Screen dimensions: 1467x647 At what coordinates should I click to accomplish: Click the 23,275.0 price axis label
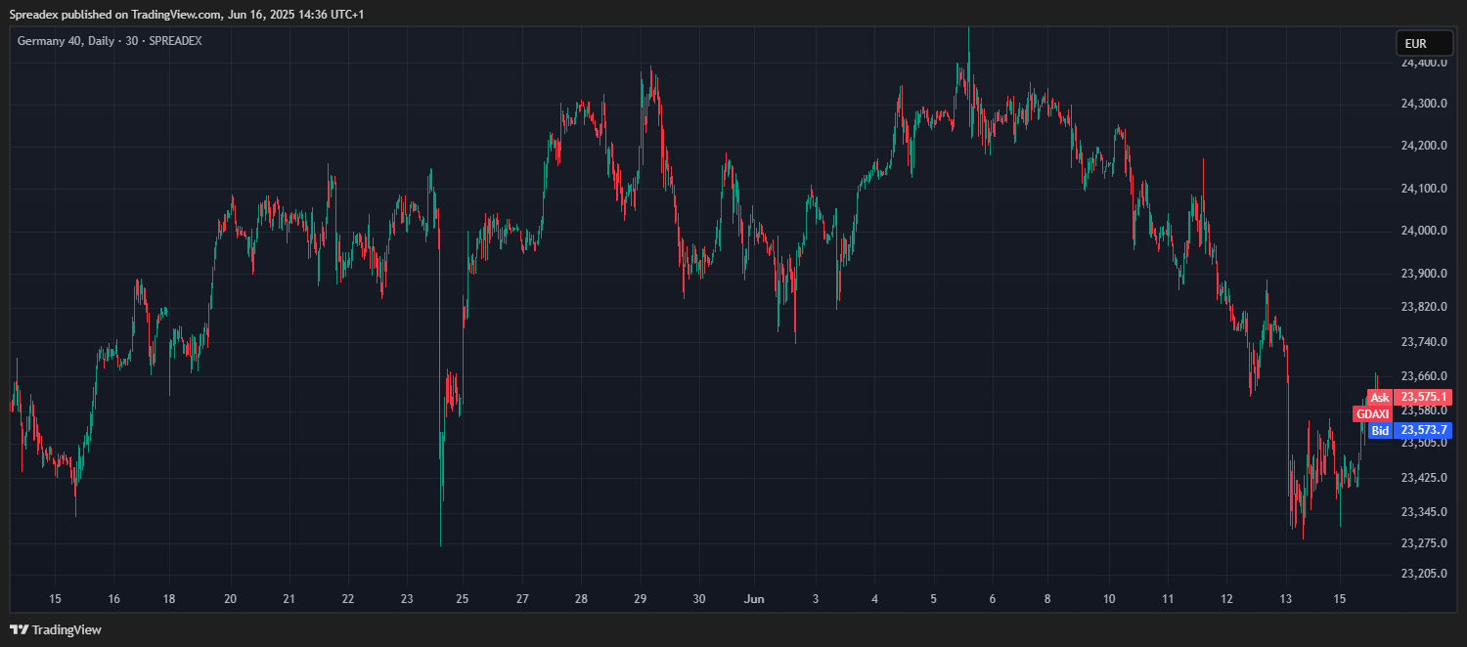pos(1424,543)
